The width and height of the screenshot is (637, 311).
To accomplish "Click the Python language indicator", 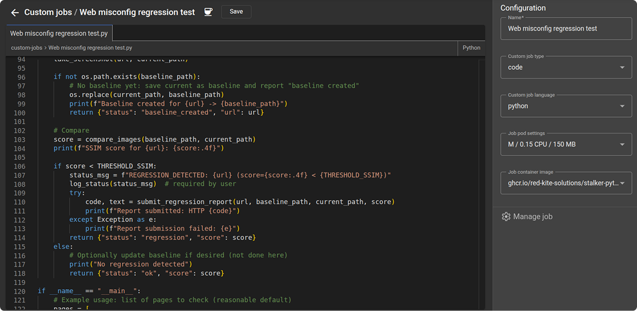I will click(x=471, y=48).
